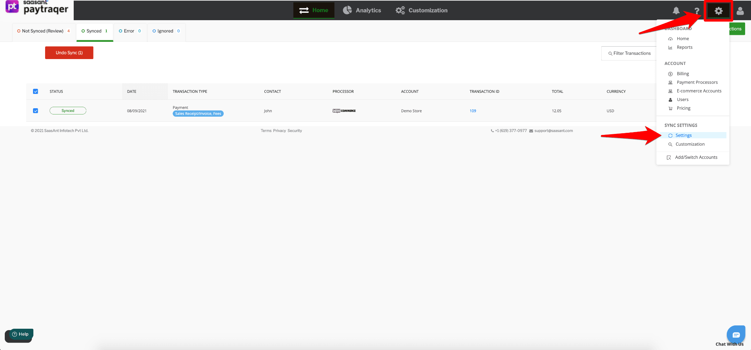751x350 pixels.
Task: Click the Terms footer link
Action: pos(266,131)
